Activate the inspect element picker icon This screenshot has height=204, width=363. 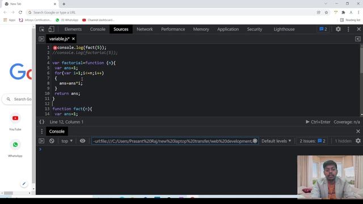[42, 29]
